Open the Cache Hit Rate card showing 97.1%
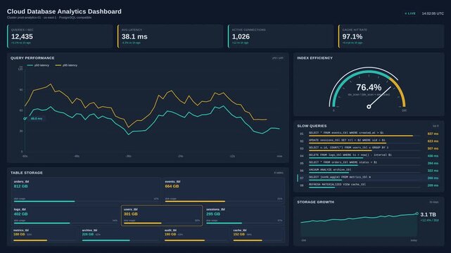The height and width of the screenshot is (253, 451). (x=391, y=36)
